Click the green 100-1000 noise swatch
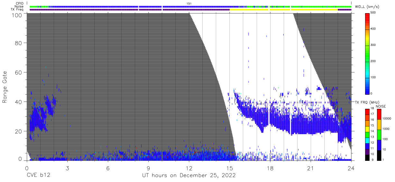395x182 pixels. tap(379, 134)
